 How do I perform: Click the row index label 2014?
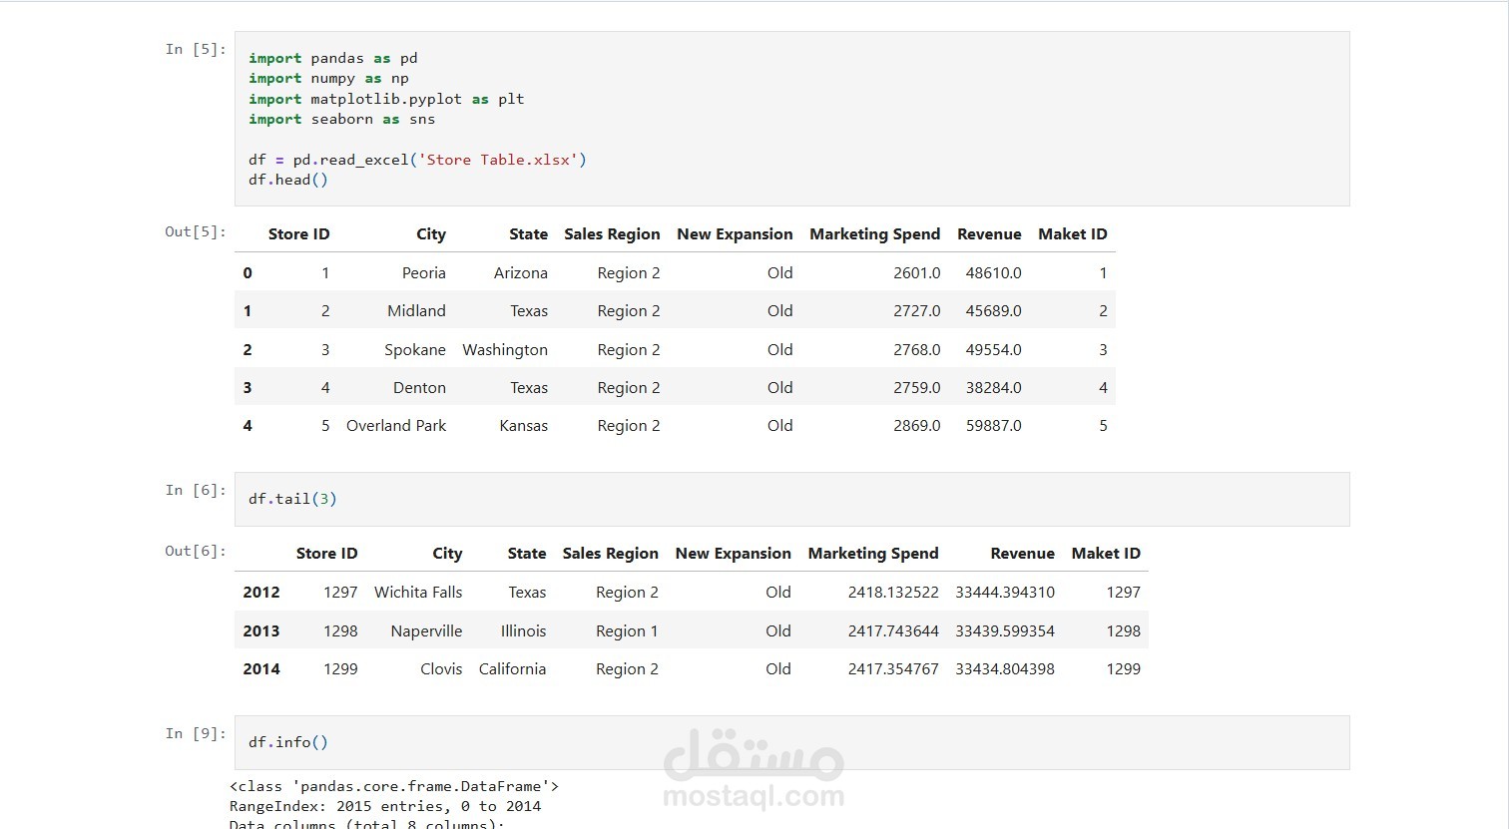(261, 668)
